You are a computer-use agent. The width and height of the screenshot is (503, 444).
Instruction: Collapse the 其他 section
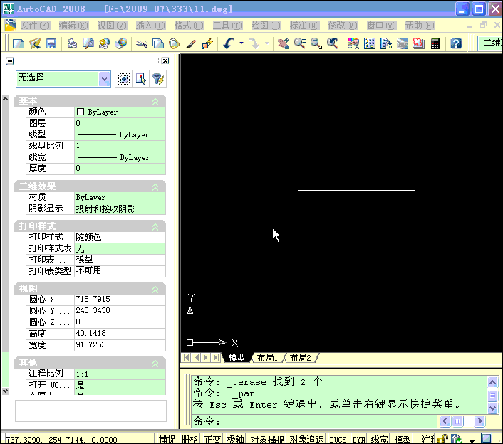[155, 364]
